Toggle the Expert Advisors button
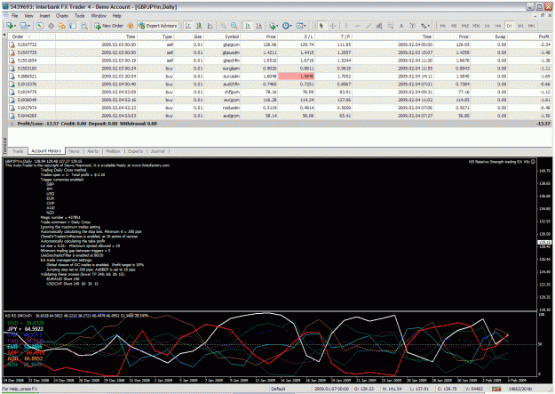The width and height of the screenshot is (555, 394). pyautogui.click(x=158, y=26)
